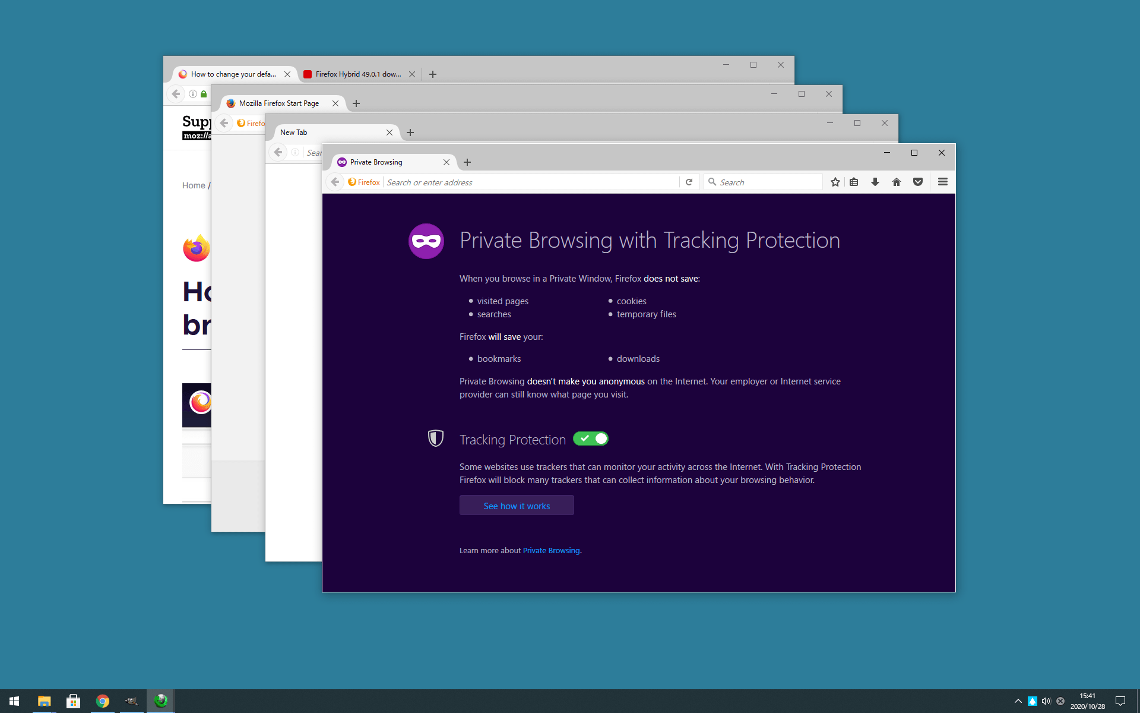The image size is (1140, 713).
Task: Click the 'temporary files' list item text
Action: click(x=646, y=314)
